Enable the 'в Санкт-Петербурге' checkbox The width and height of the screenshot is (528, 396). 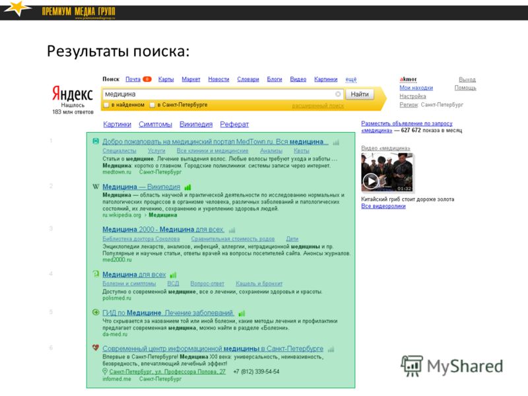[152, 105]
